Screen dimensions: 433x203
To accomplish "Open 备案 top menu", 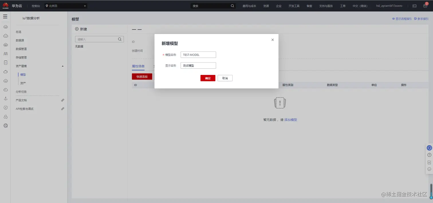I will 309,6.
